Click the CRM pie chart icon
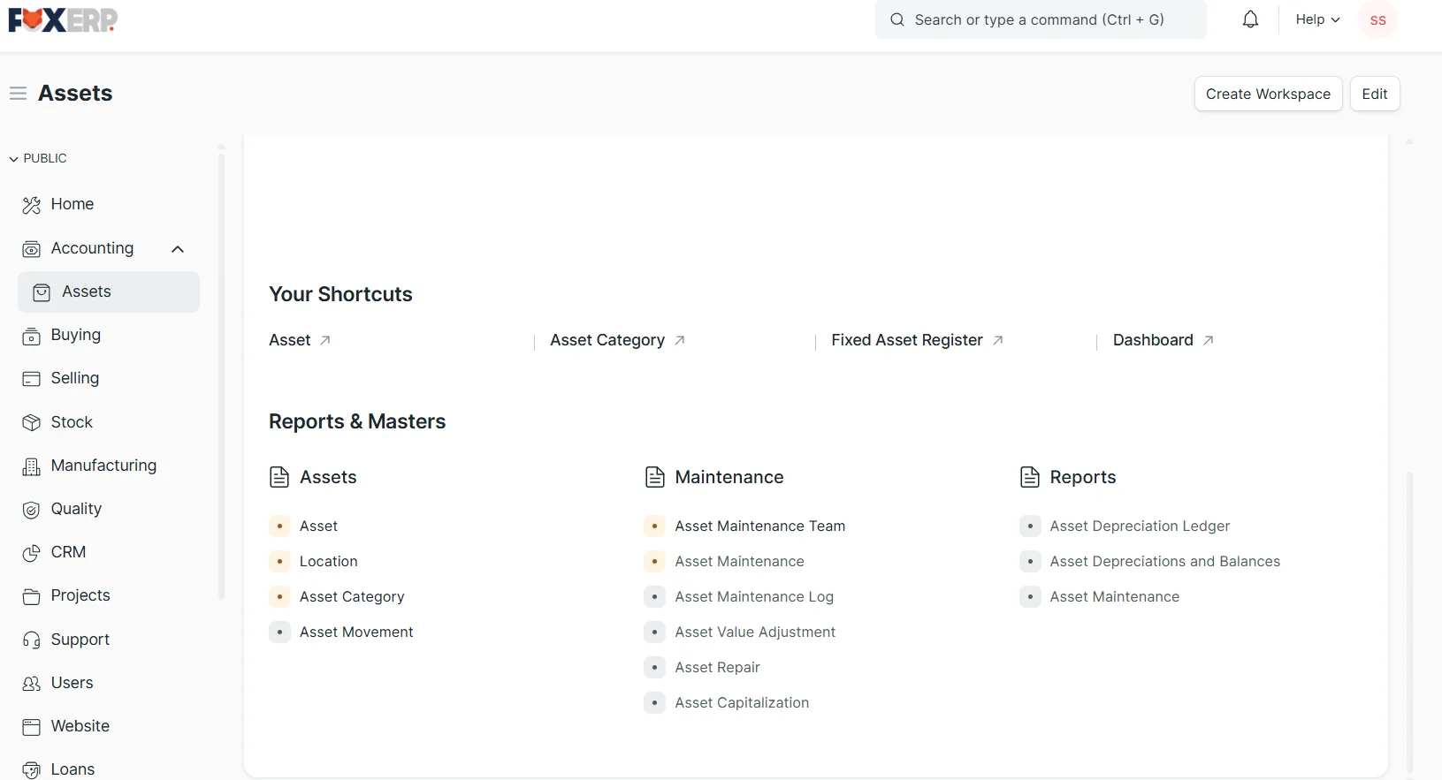The image size is (1442, 780). [32, 553]
